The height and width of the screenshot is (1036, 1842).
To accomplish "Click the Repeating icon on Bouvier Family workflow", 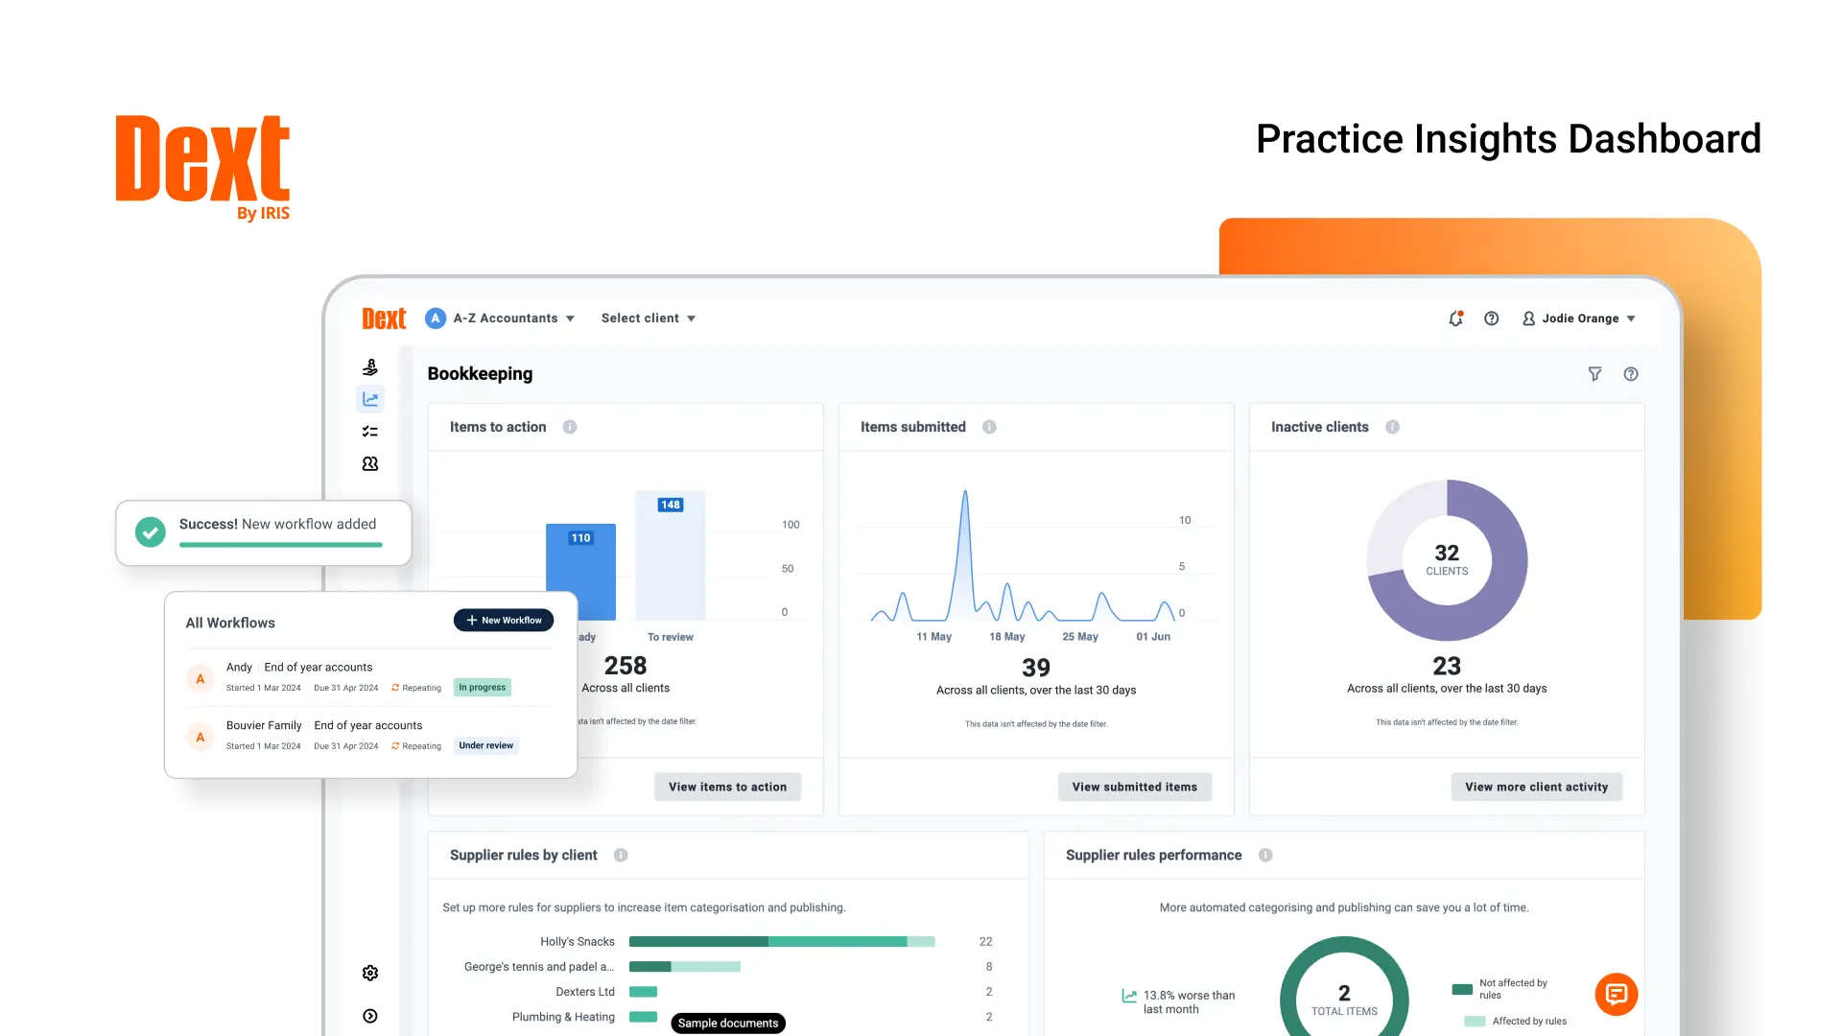I will pos(395,745).
